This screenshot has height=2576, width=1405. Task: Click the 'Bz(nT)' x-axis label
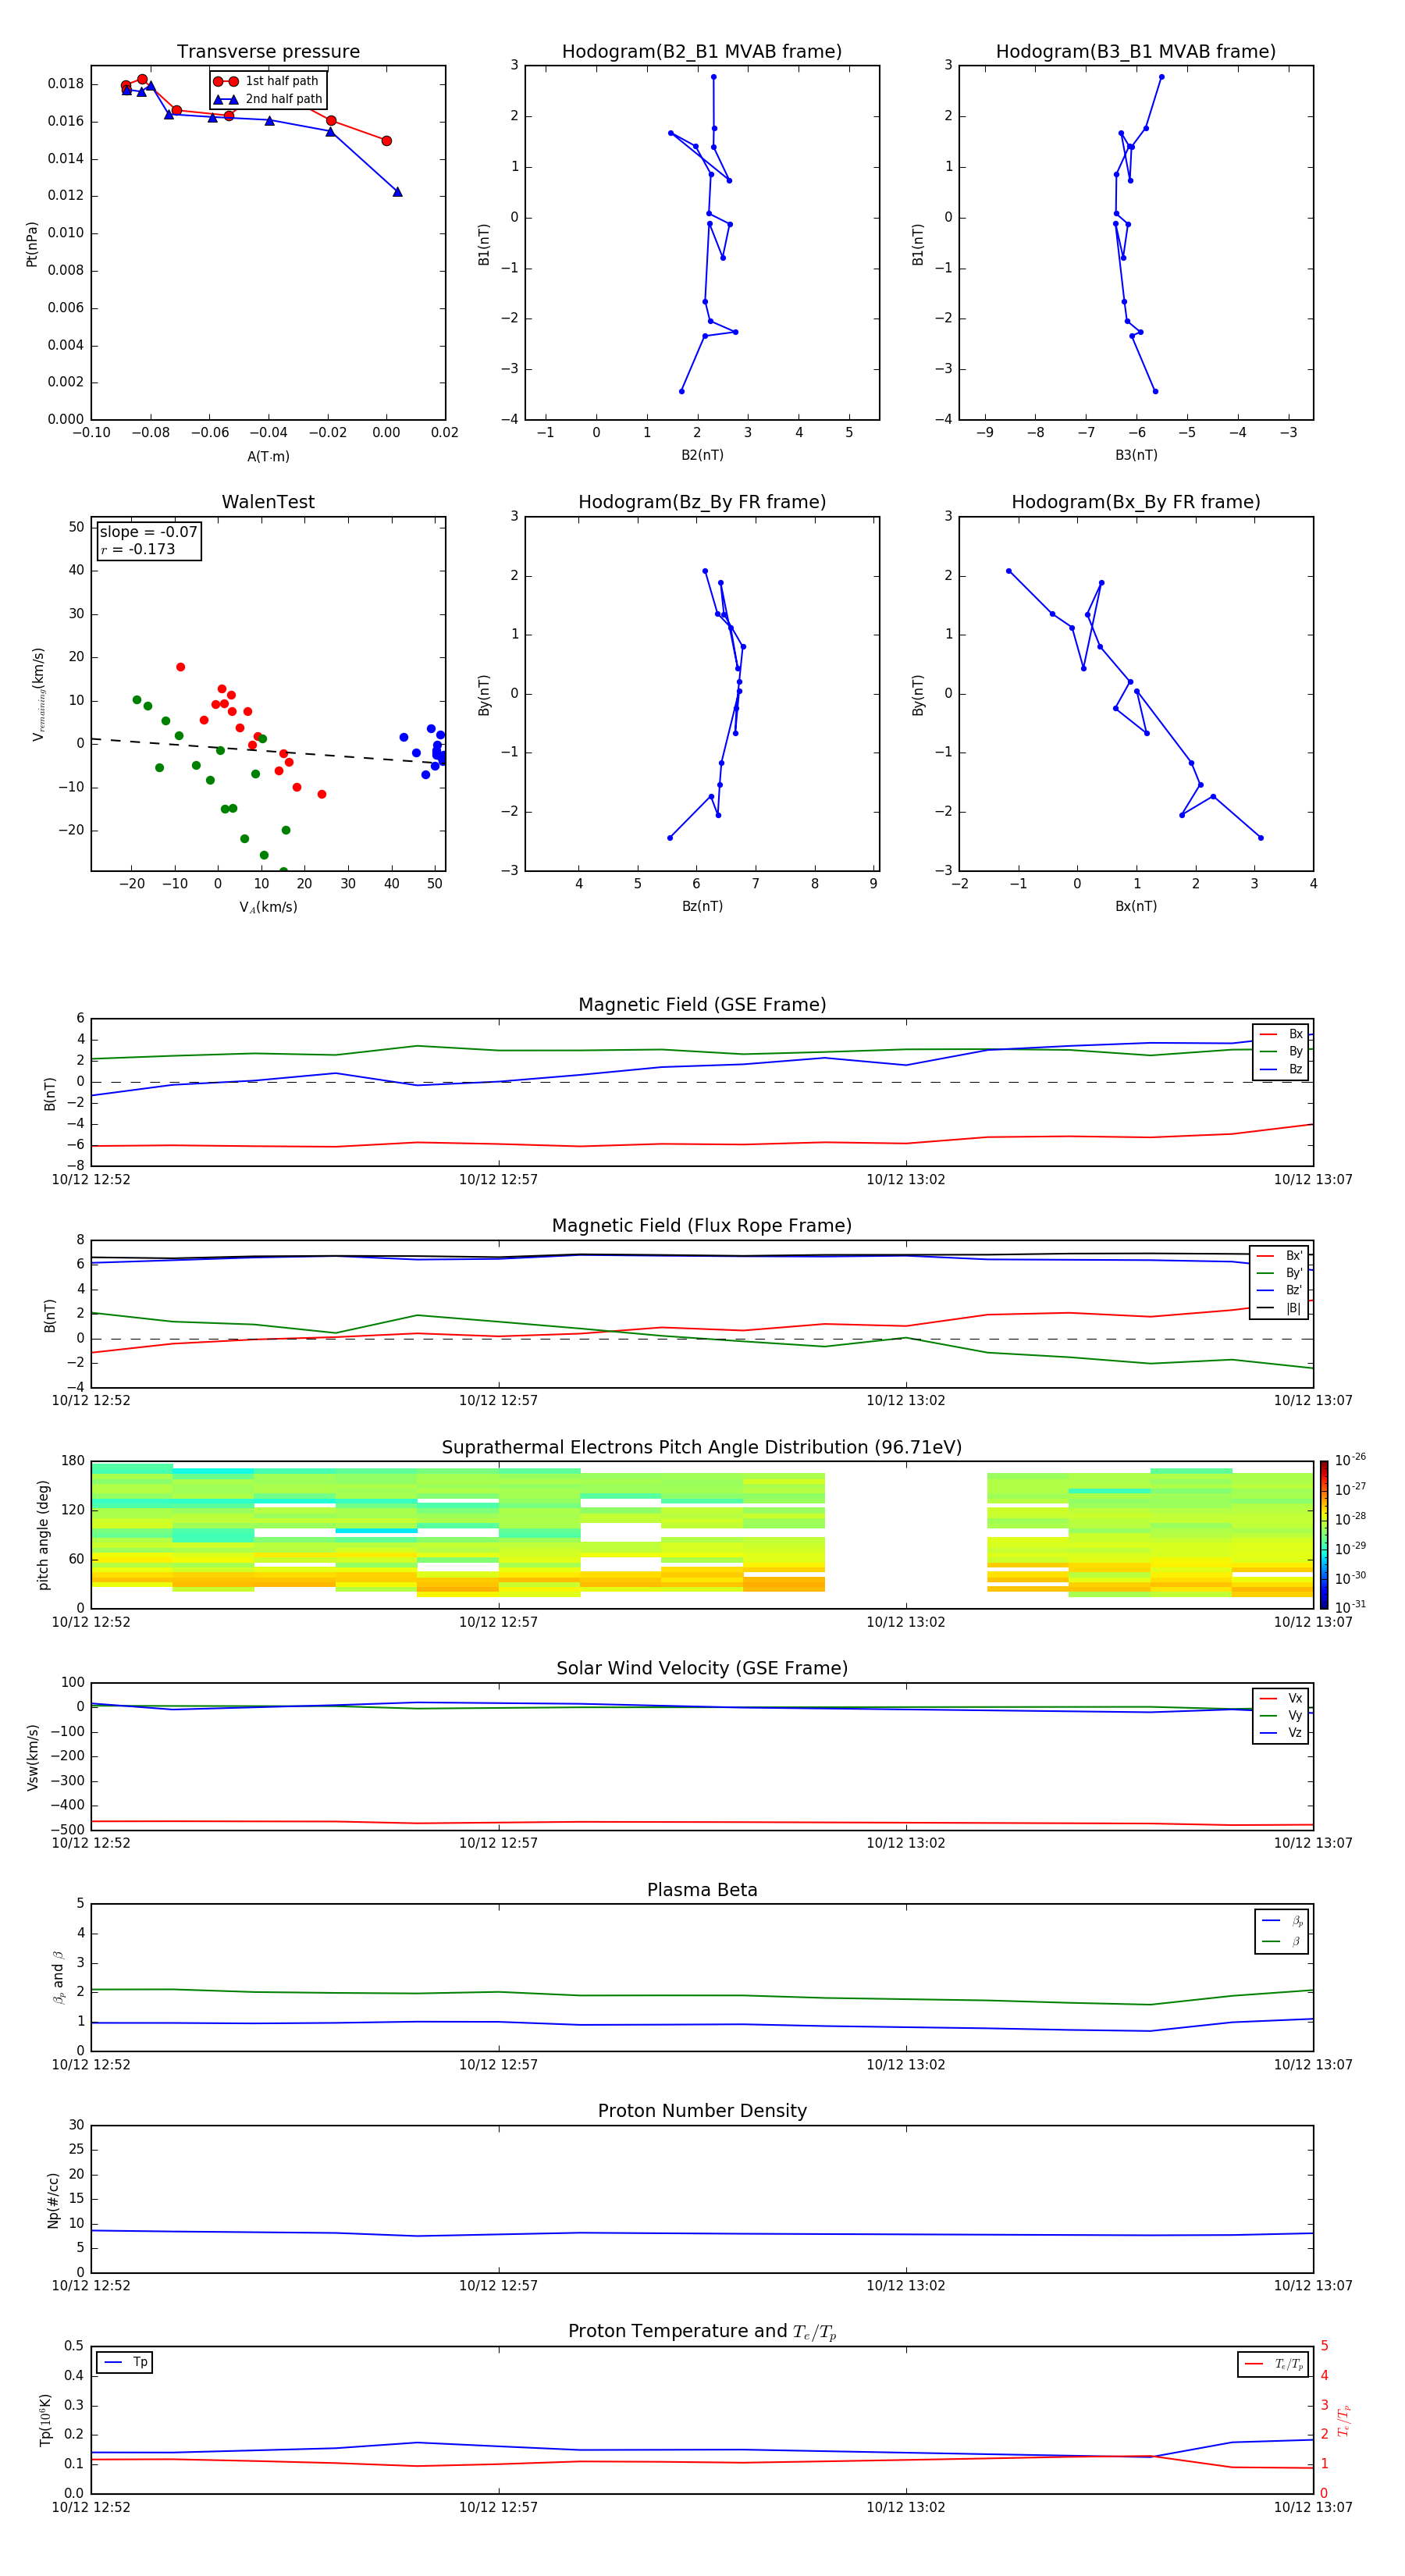[x=702, y=906]
